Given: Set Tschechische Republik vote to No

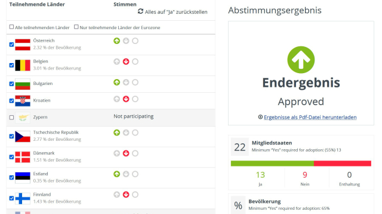Looking at the screenshot, I should click(x=126, y=133).
